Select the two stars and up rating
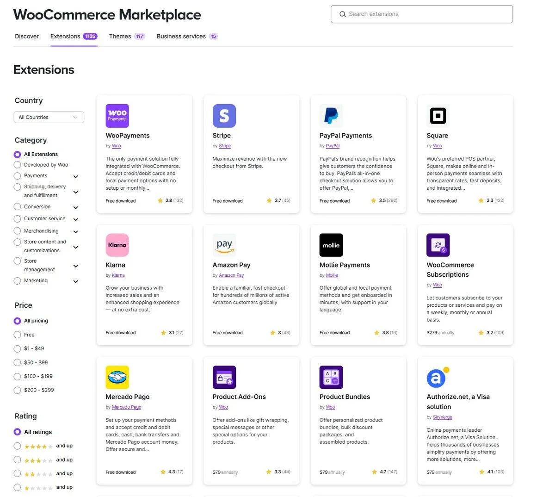The image size is (555, 497). (x=17, y=474)
